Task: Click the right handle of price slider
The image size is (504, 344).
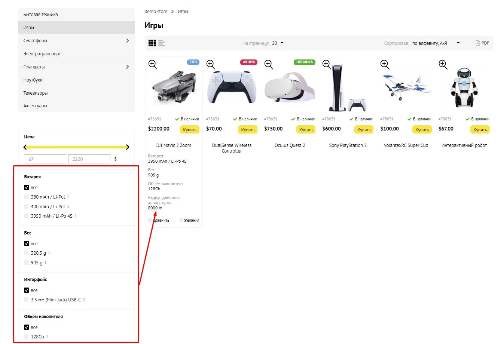Action: pos(128,147)
